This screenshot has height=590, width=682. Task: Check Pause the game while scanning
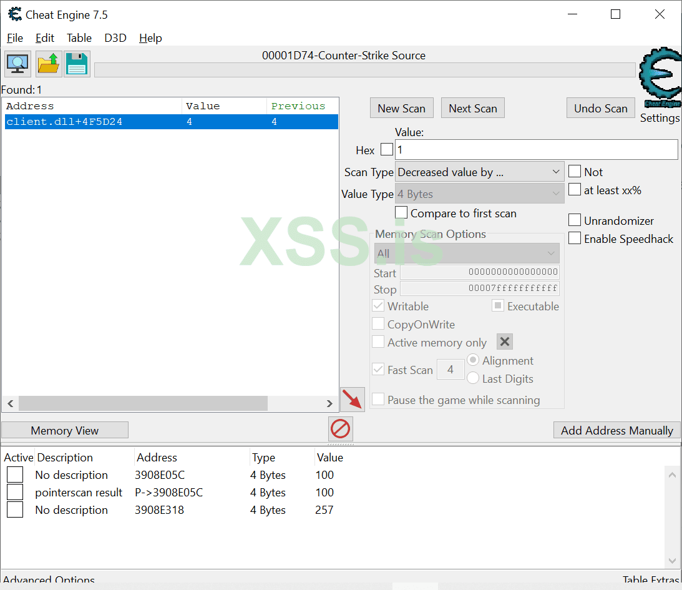(378, 400)
